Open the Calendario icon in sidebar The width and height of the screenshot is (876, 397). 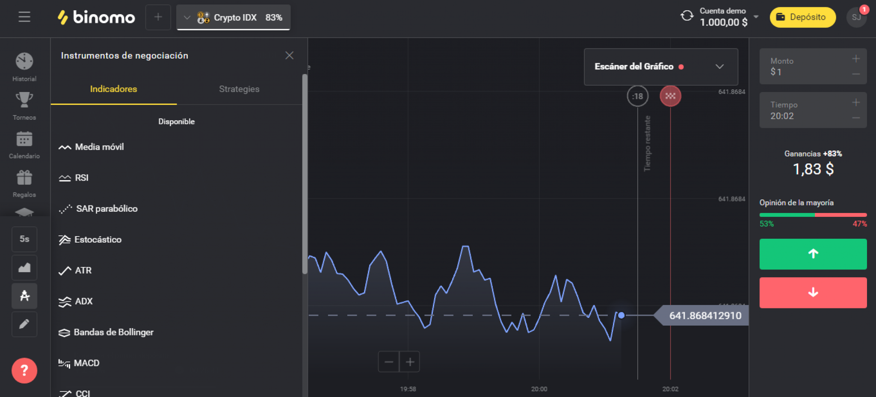tap(24, 139)
